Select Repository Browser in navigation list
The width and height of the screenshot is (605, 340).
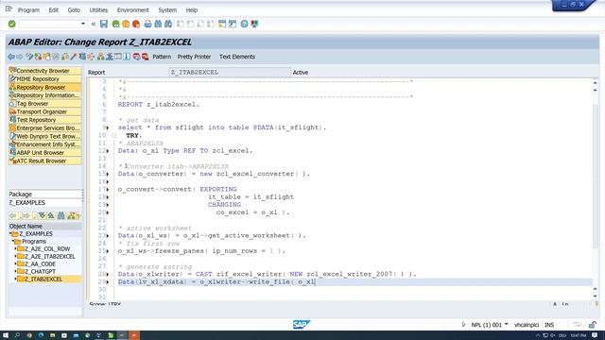coord(44,87)
